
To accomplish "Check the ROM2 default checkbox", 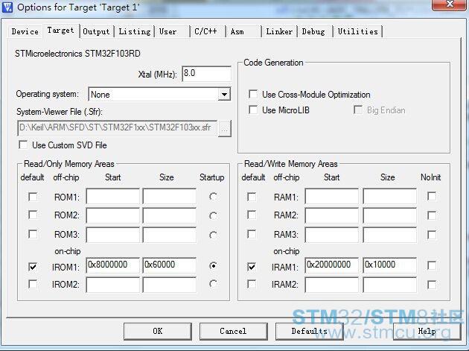I will (33, 215).
